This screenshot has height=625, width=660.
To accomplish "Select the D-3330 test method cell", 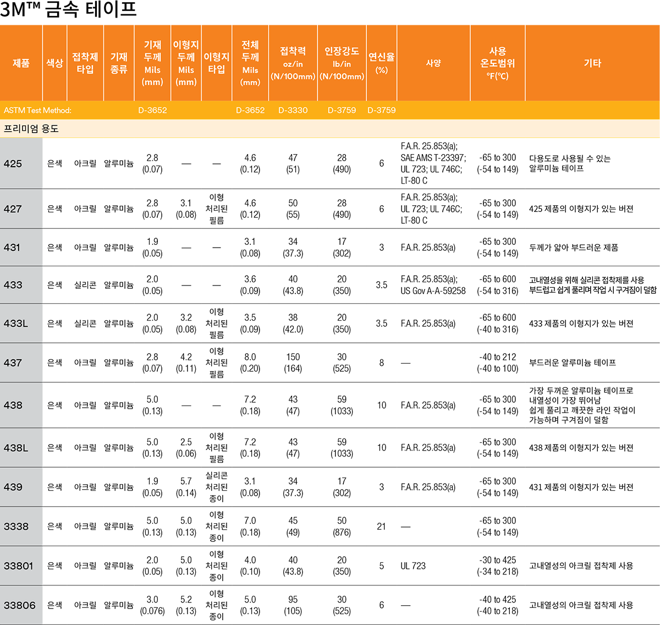I will point(293,110).
